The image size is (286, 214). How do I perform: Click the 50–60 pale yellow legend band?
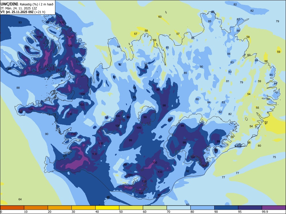tap(131, 208)
